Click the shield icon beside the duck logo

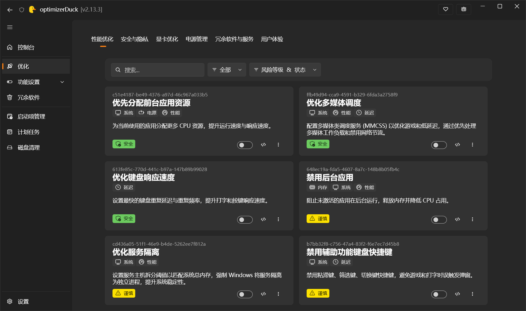[22, 10]
